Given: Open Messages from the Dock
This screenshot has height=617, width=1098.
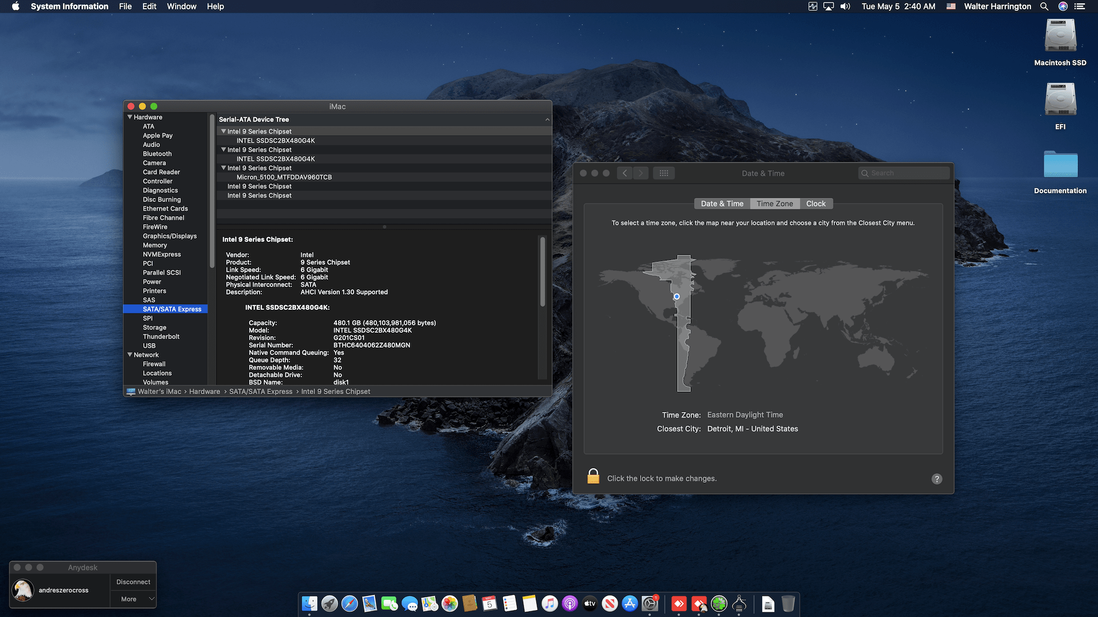Looking at the screenshot, I should click(x=409, y=603).
